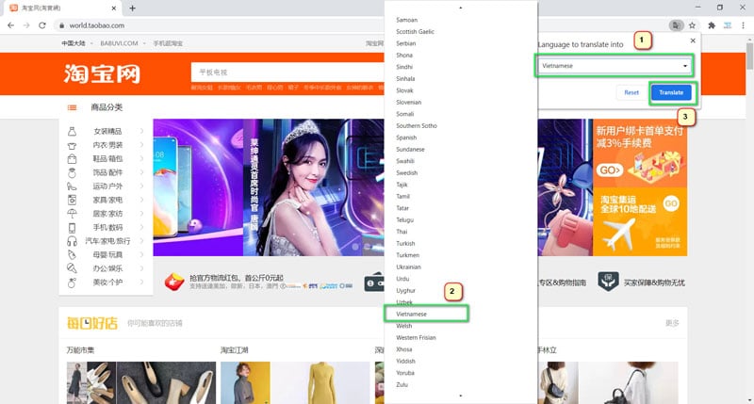Click the 母婴 玩具 category link
The height and width of the screenshot is (404, 754).
pos(107,254)
